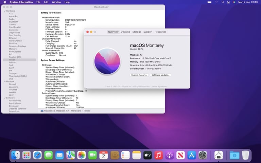Switch to the Storage tab
This screenshot has height=163, width=261.
click(137, 32)
